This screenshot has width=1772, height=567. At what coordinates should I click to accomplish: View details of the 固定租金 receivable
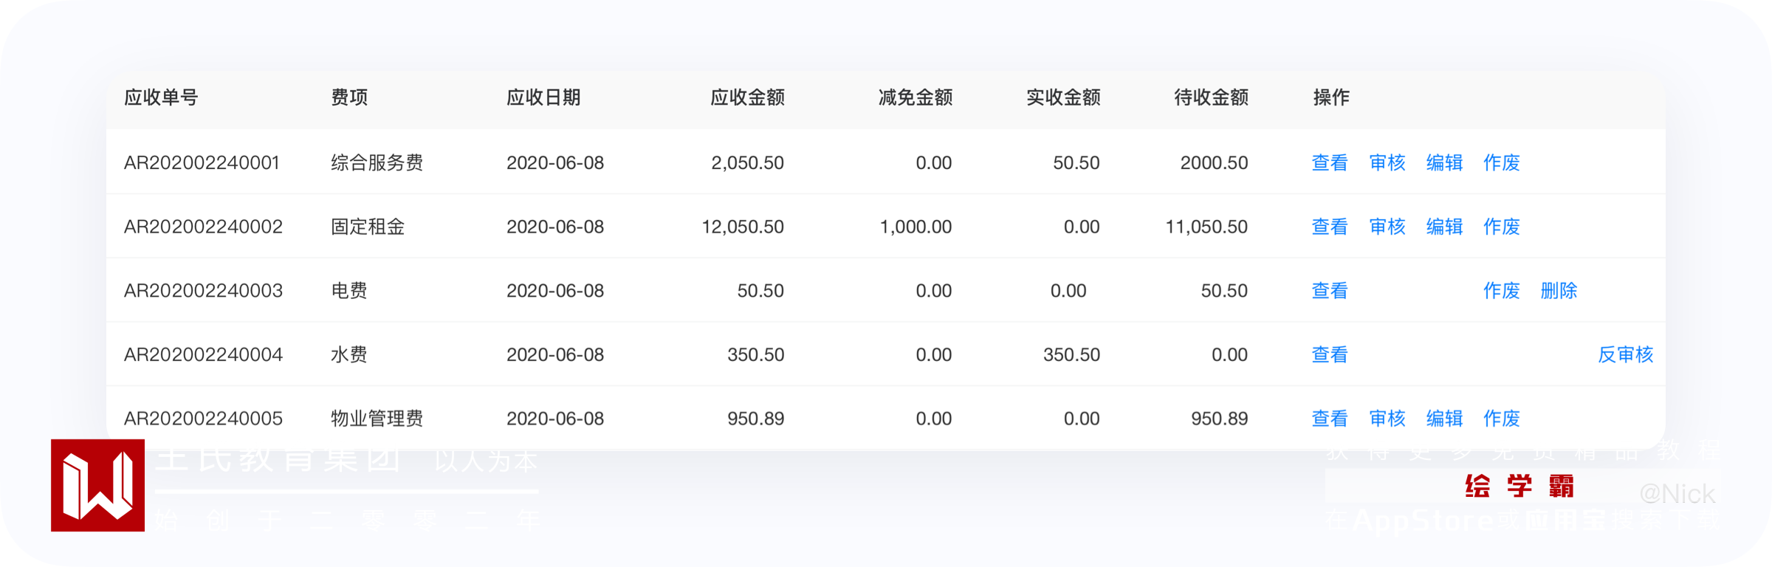(x=1329, y=227)
